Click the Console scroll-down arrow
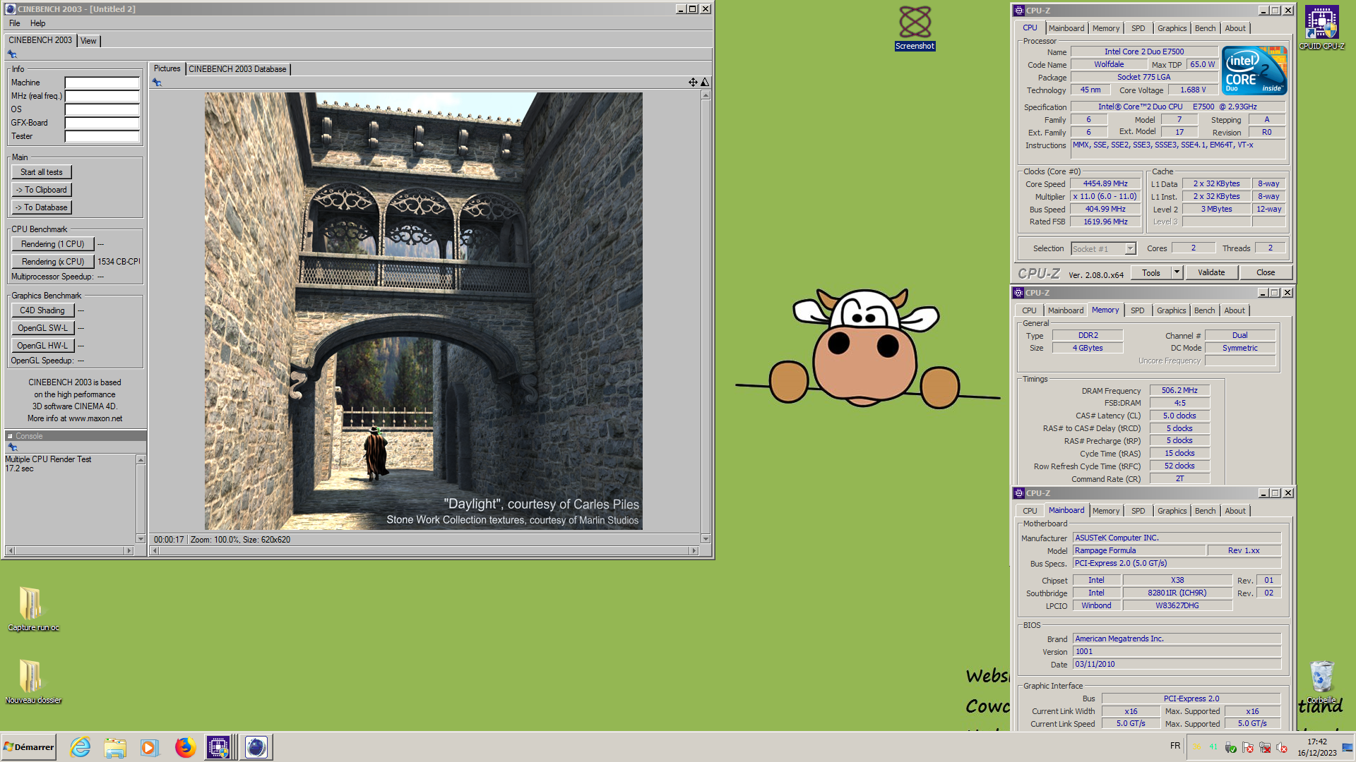 click(x=141, y=539)
